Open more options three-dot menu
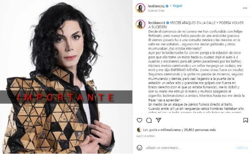252x154 pixels. coord(245,8)
